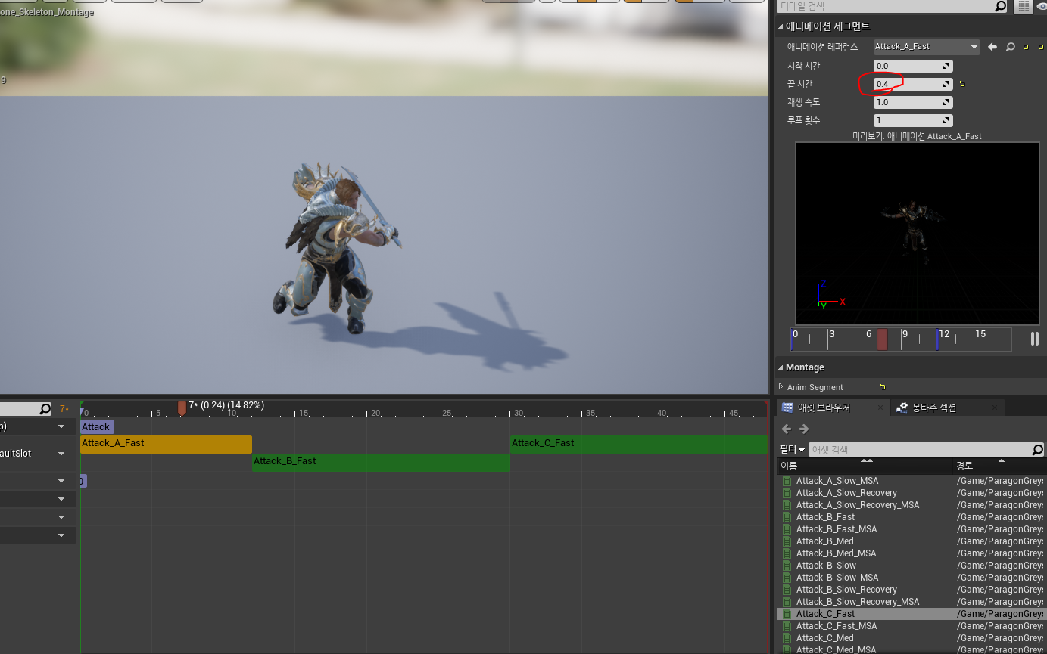Click the Attack_A_Slow_MSA asset row icon
The height and width of the screenshot is (654, 1047).
pyautogui.click(x=787, y=481)
